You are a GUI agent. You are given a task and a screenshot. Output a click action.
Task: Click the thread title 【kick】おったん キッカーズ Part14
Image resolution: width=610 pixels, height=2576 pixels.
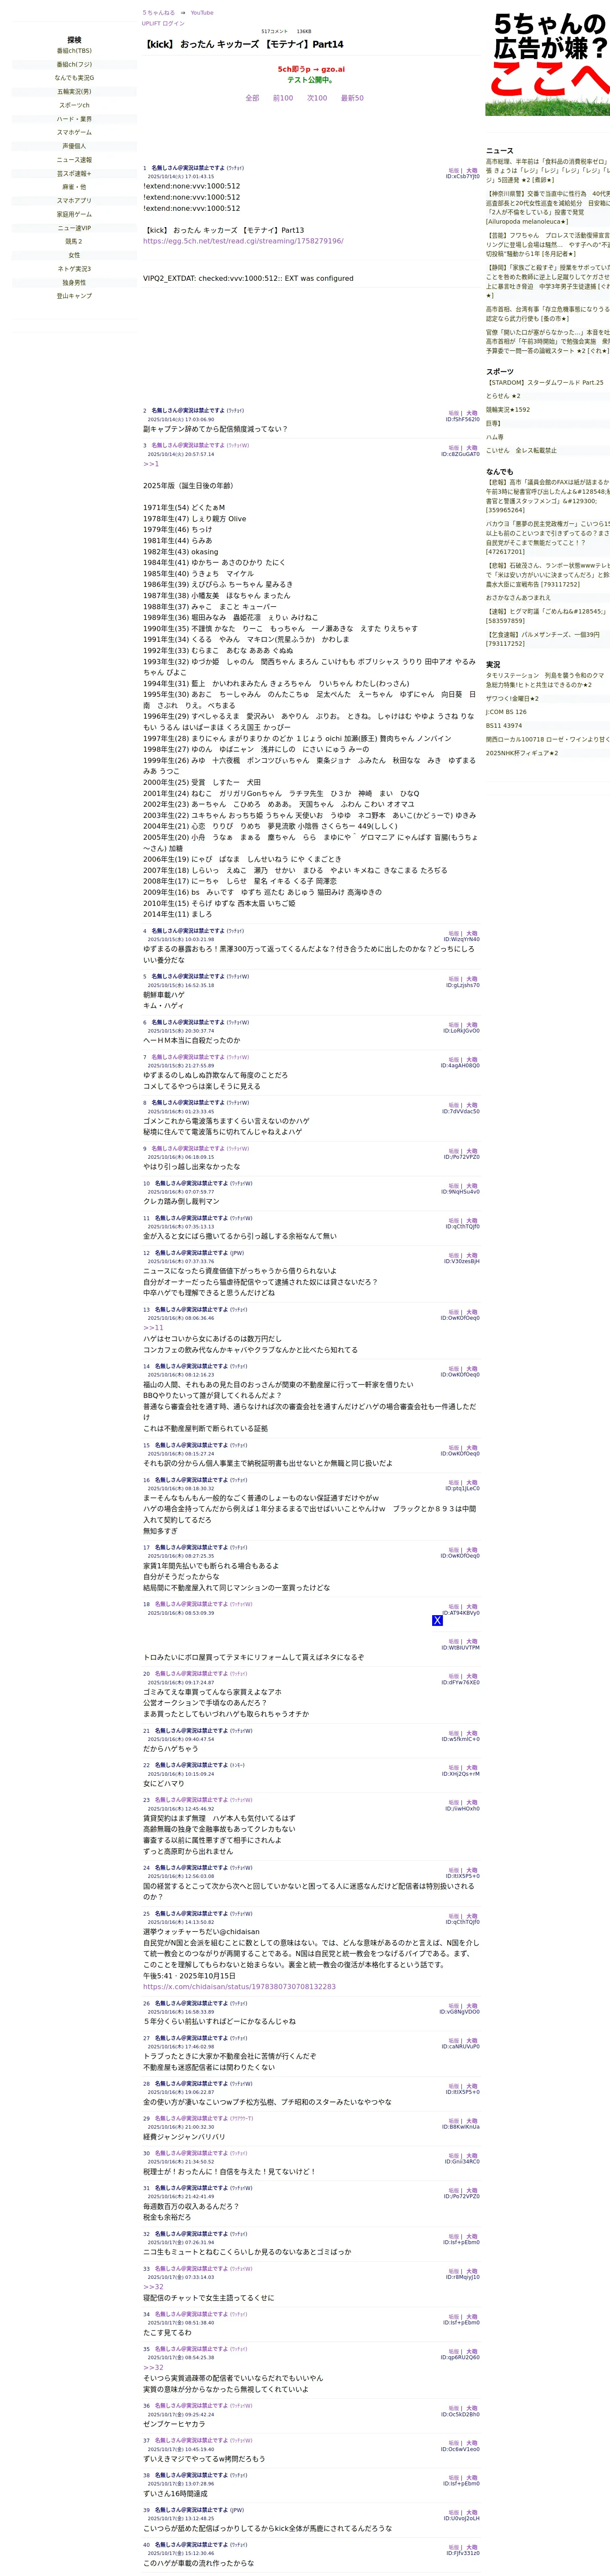(244, 44)
